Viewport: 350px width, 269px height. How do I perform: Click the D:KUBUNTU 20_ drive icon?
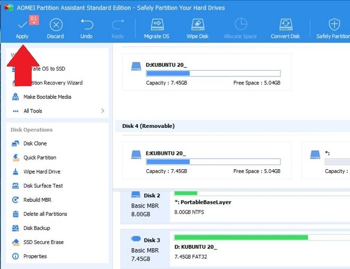click(136, 66)
